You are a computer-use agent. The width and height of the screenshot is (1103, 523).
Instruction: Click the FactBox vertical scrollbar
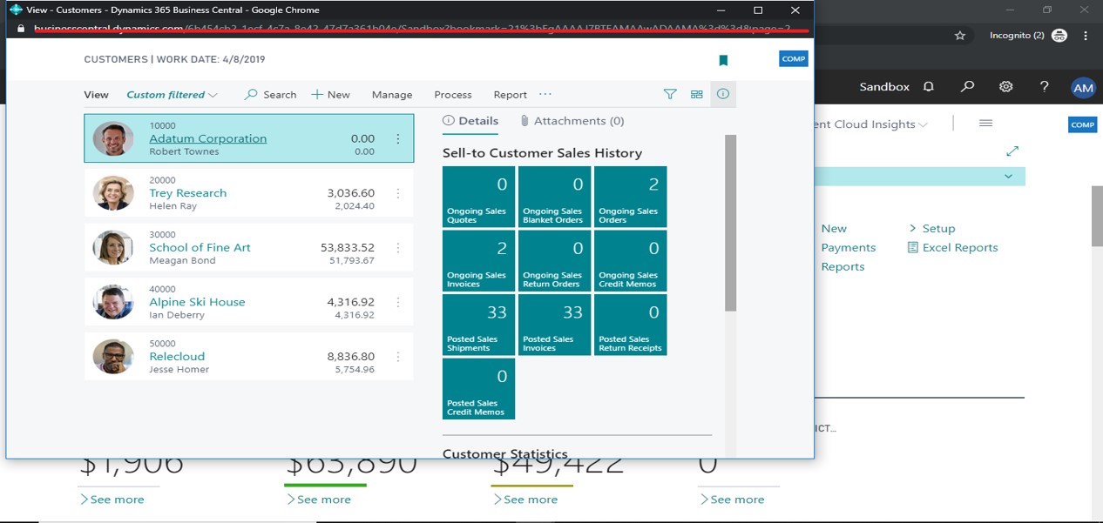point(730,223)
